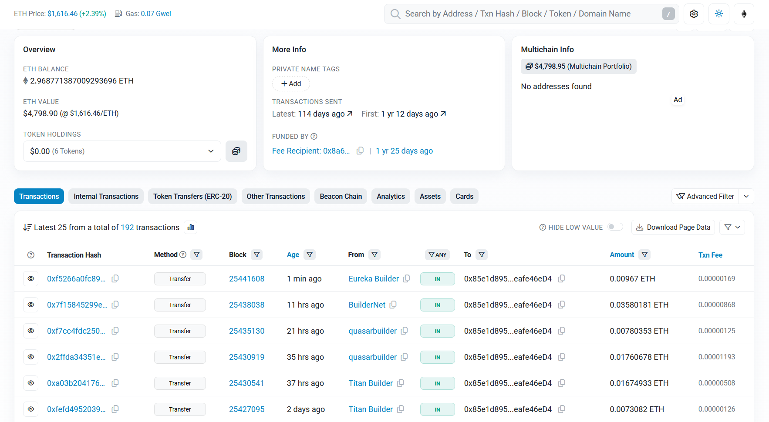Click Download Page Data button
Image resolution: width=769 pixels, height=422 pixels.
point(673,227)
